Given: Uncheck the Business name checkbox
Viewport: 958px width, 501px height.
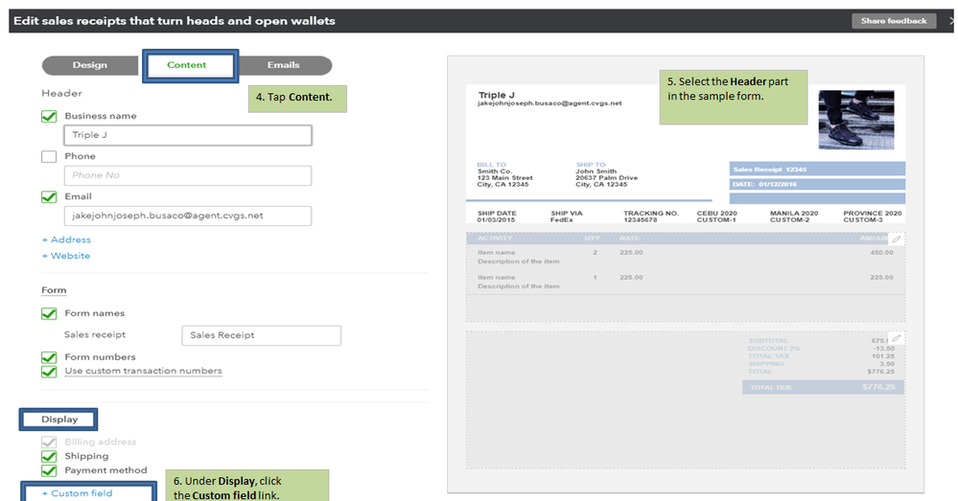Looking at the screenshot, I should (49, 116).
